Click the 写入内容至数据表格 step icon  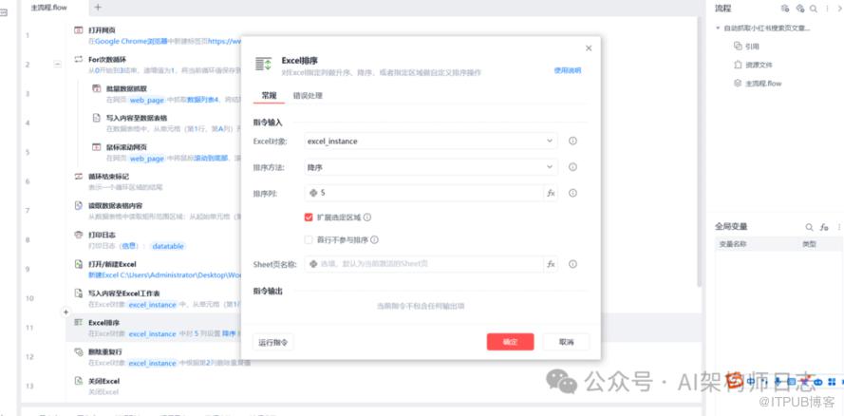click(96, 118)
